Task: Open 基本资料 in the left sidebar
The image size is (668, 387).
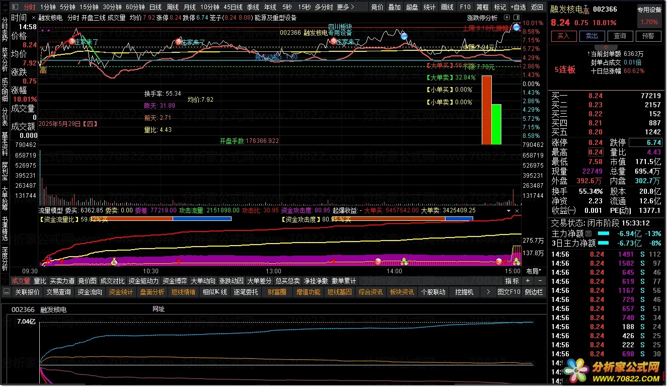Action: click(x=5, y=144)
